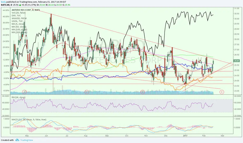Screen dimensions: 243x143
Task: Click the '31.00' price axis label
Action: pos(236,8)
